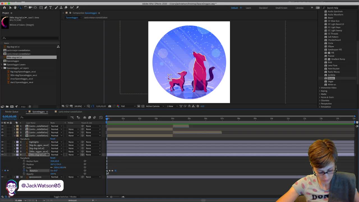Switch to the Render Queue tab
This screenshot has height=202, width=359.
pyautogui.click(x=11, y=112)
